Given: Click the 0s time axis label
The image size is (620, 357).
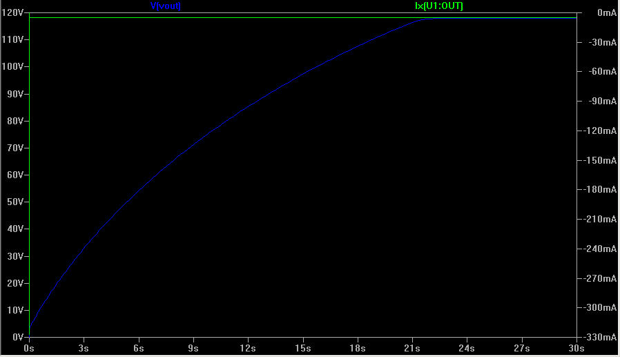Looking at the screenshot, I should point(29,348).
